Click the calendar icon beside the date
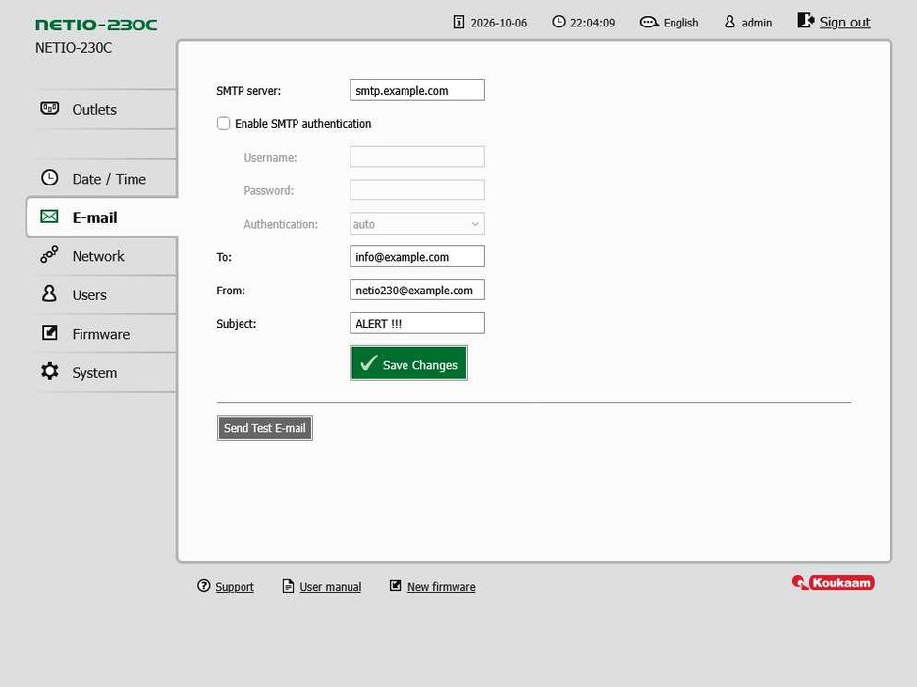Screen dimensions: 917x687 click(x=459, y=23)
